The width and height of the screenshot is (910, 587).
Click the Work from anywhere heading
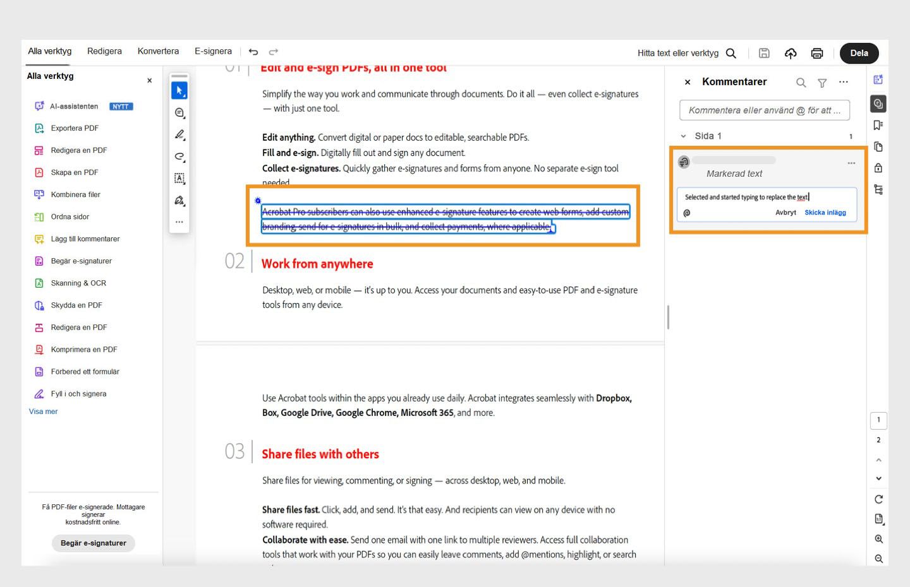click(x=317, y=264)
